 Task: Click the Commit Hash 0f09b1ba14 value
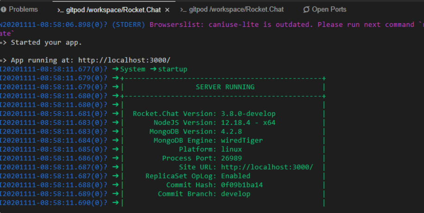pyautogui.click(x=242, y=185)
